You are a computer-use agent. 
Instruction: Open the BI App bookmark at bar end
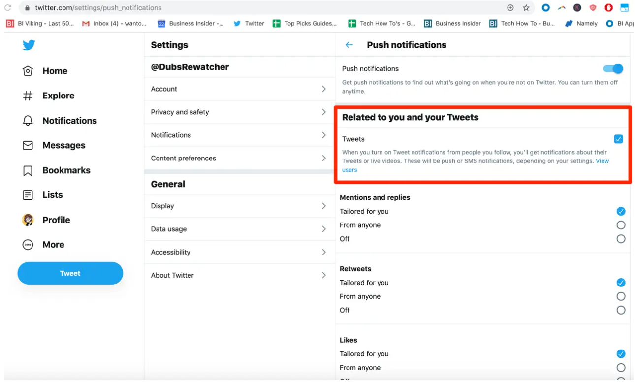click(620, 23)
